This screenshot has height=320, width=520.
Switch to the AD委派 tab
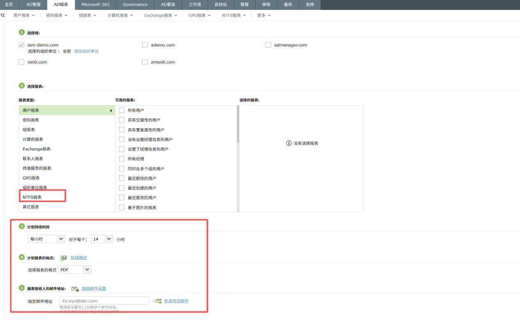click(168, 5)
